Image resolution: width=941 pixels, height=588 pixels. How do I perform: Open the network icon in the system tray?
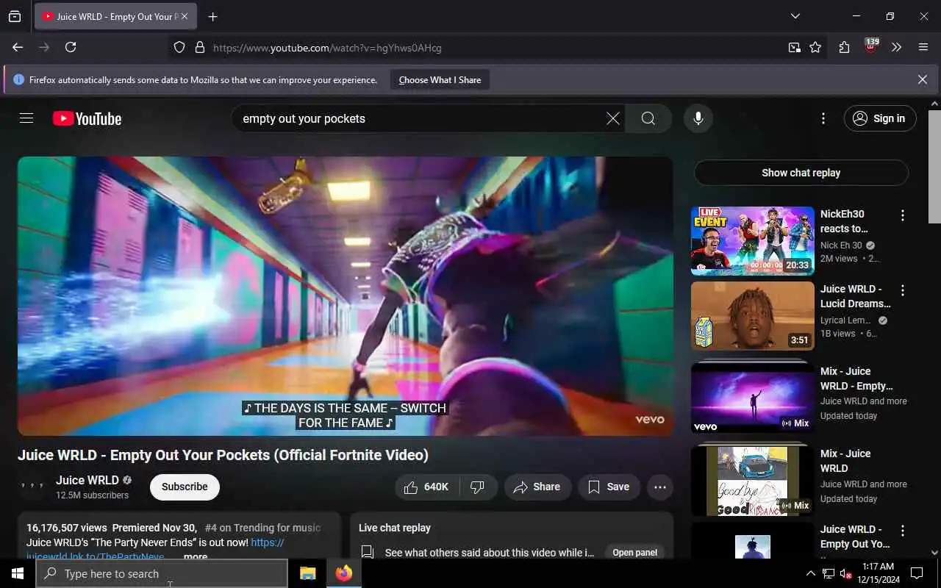point(828,573)
